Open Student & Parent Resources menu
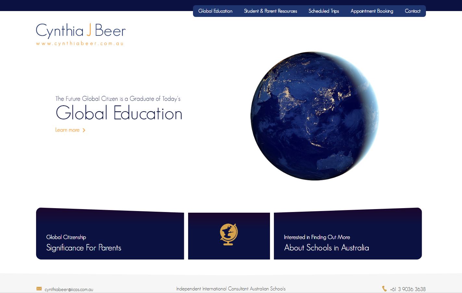 pos(270,11)
